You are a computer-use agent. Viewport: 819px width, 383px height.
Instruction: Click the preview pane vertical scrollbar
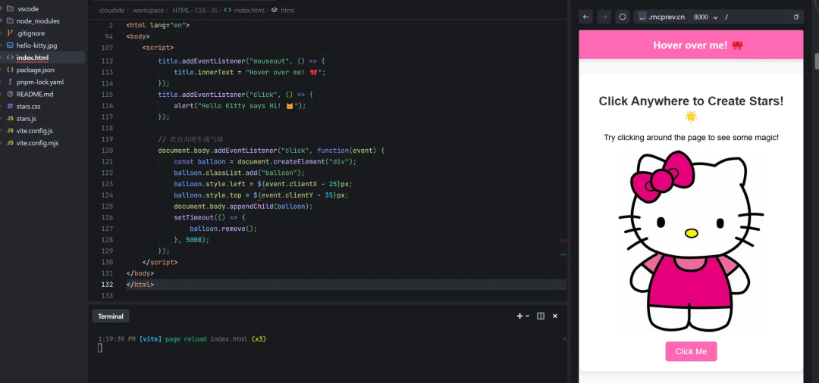click(816, 62)
